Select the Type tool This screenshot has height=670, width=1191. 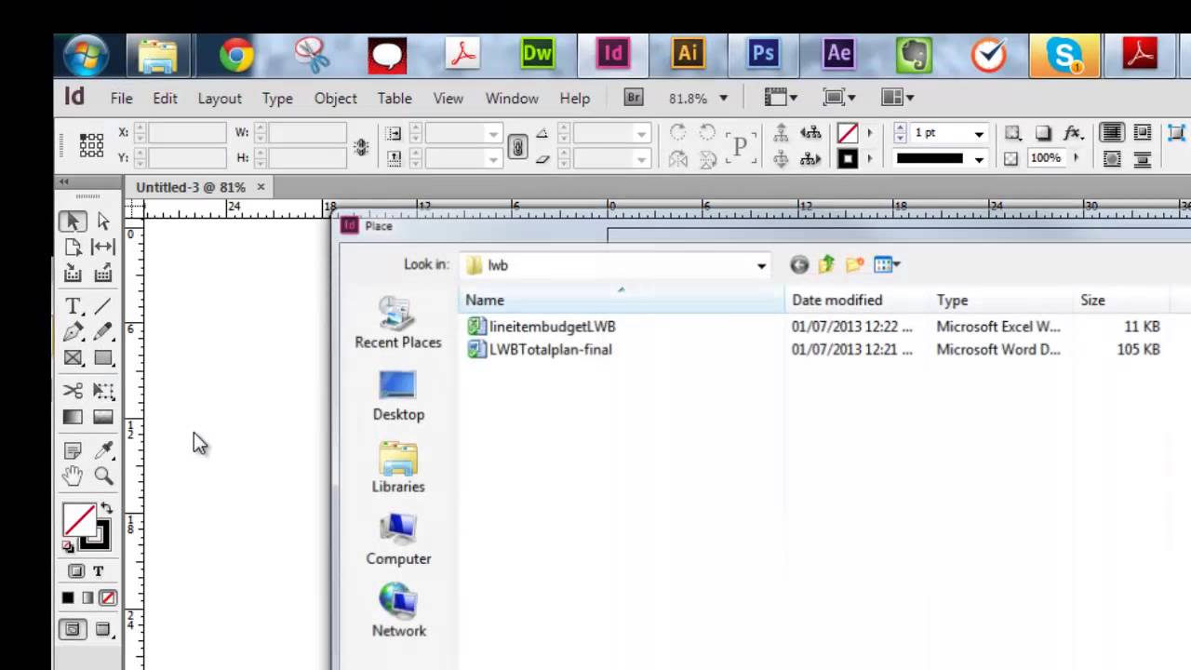(73, 306)
